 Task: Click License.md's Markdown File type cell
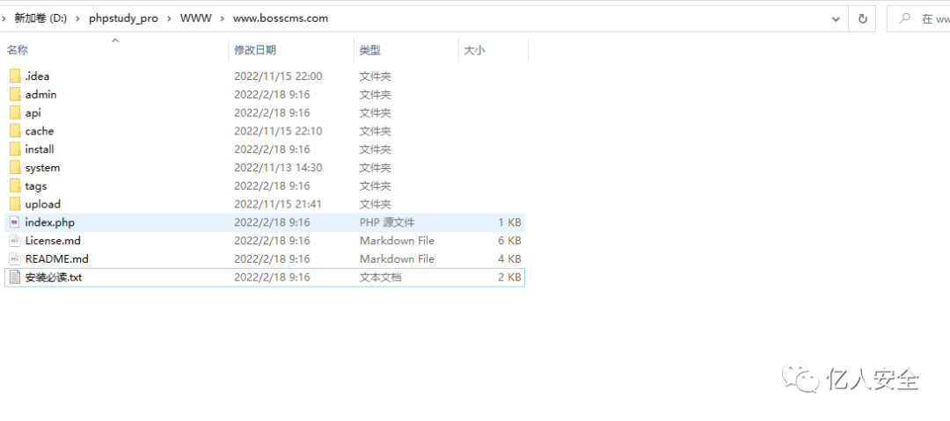point(397,241)
